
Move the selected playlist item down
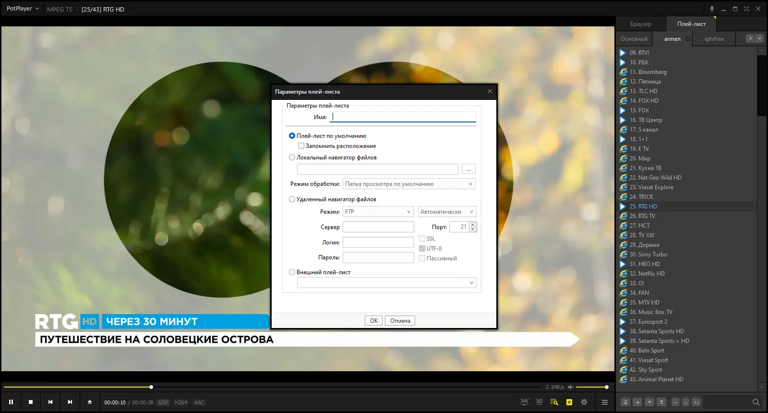[649, 402]
